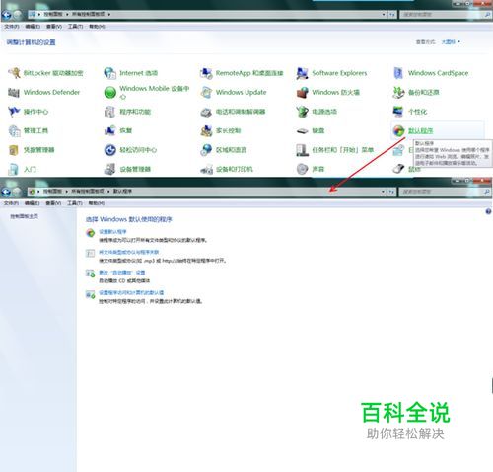Open the 鼠标 mouse icon
Image resolution: width=493 pixels, height=472 pixels.
click(x=398, y=169)
